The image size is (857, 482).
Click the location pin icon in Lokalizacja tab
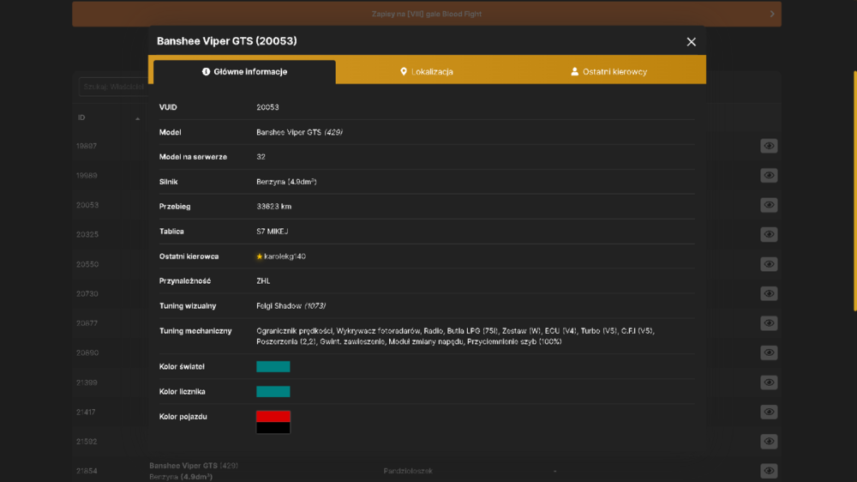point(404,72)
